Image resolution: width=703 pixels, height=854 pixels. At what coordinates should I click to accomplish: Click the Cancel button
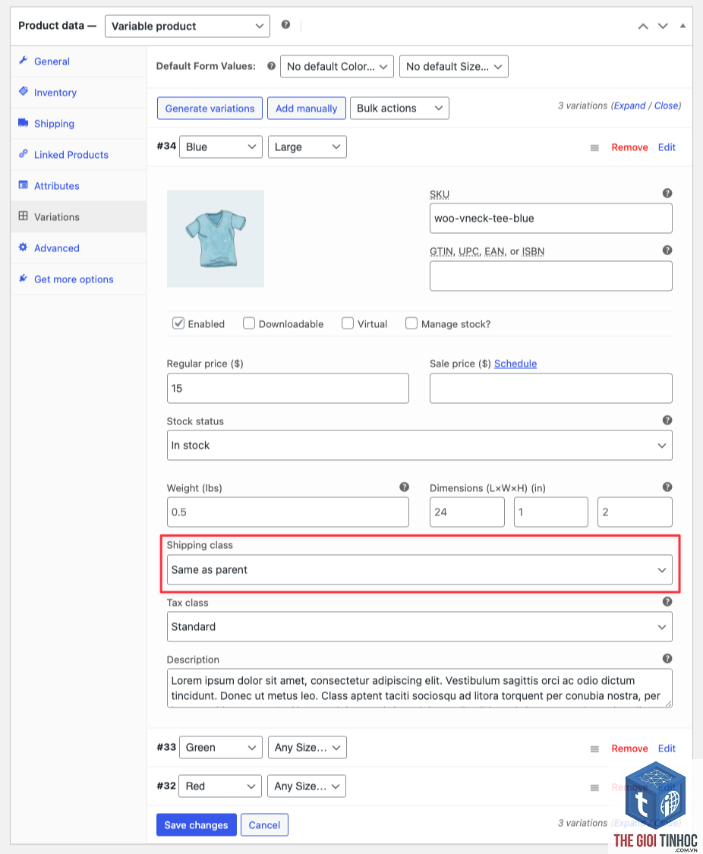click(264, 824)
